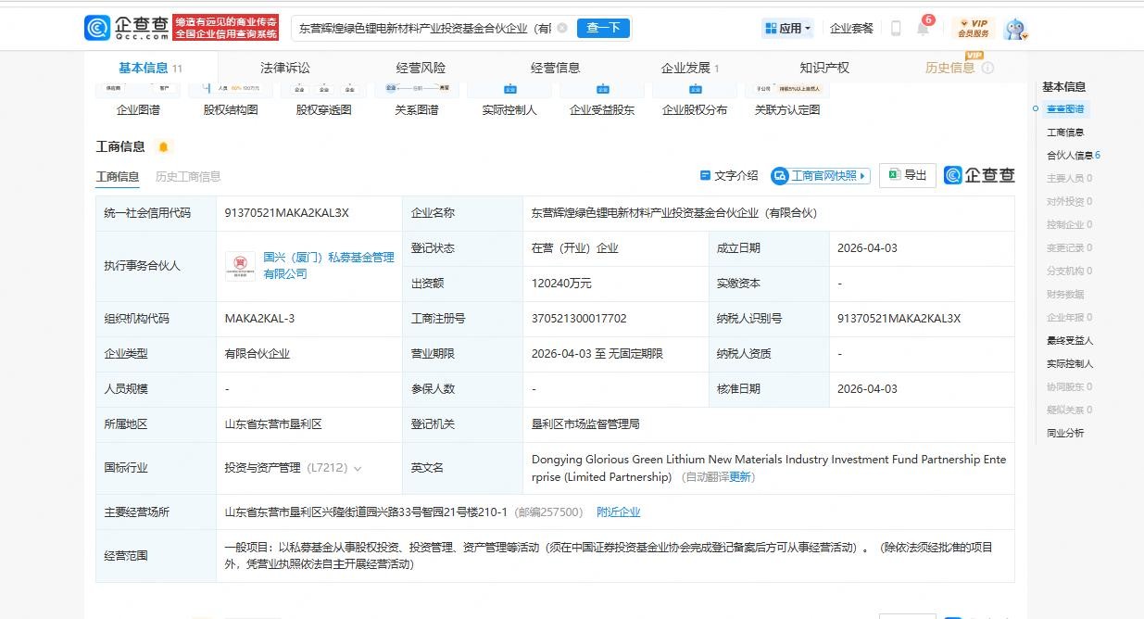This screenshot has width=1144, height=619.
Task: Click the user avatar in the top right
Action: [1016, 29]
